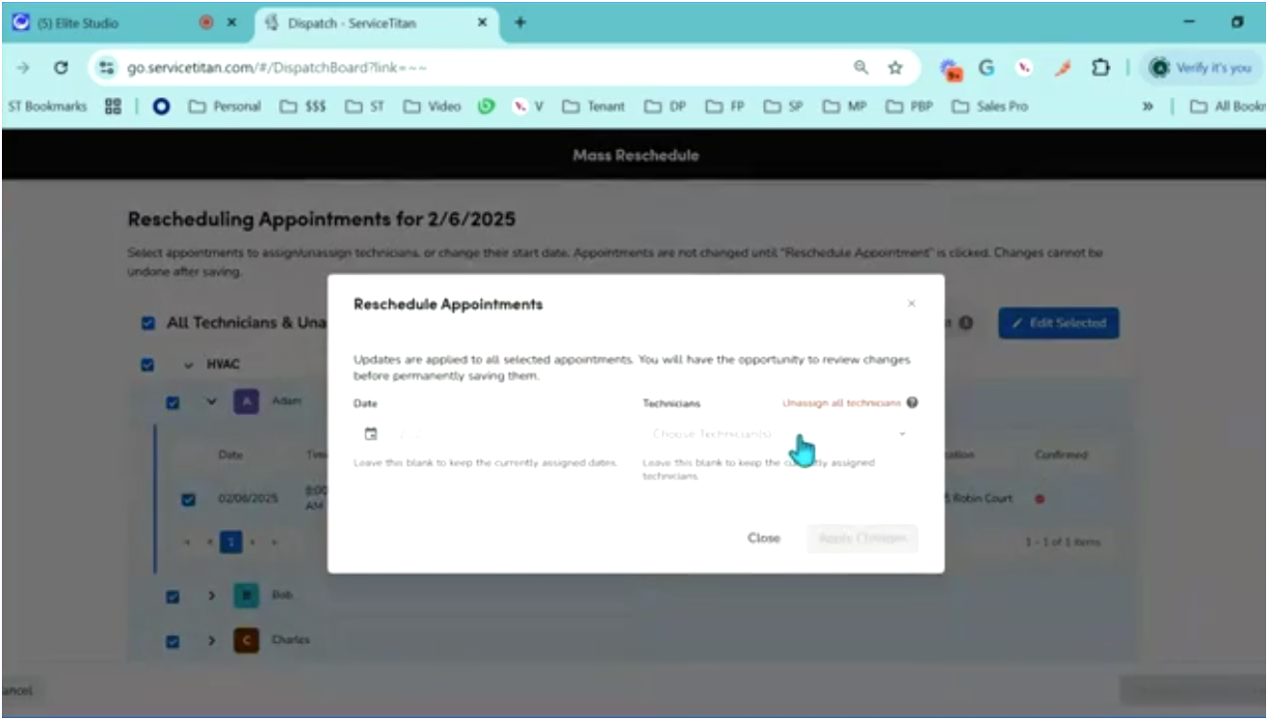Open the Extensions puzzle icon

pos(1099,68)
